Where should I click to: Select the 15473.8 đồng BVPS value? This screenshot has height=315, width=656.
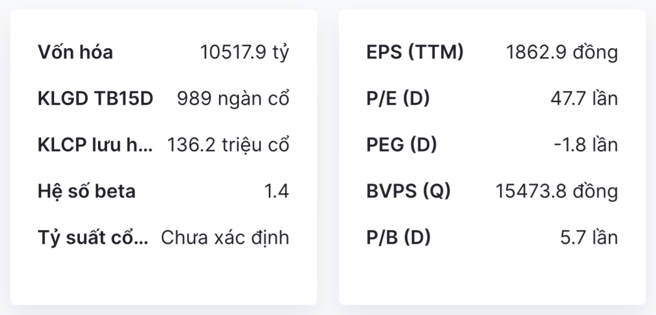coord(556,191)
